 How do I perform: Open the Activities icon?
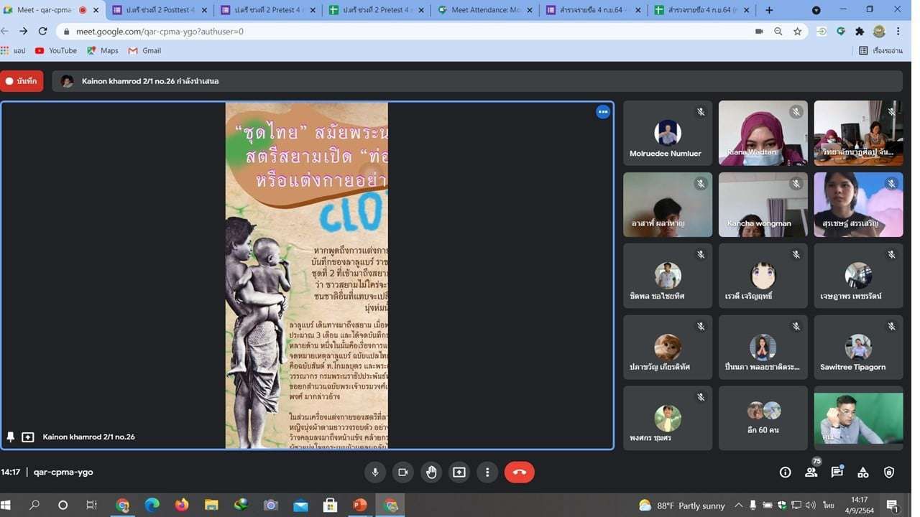863,472
